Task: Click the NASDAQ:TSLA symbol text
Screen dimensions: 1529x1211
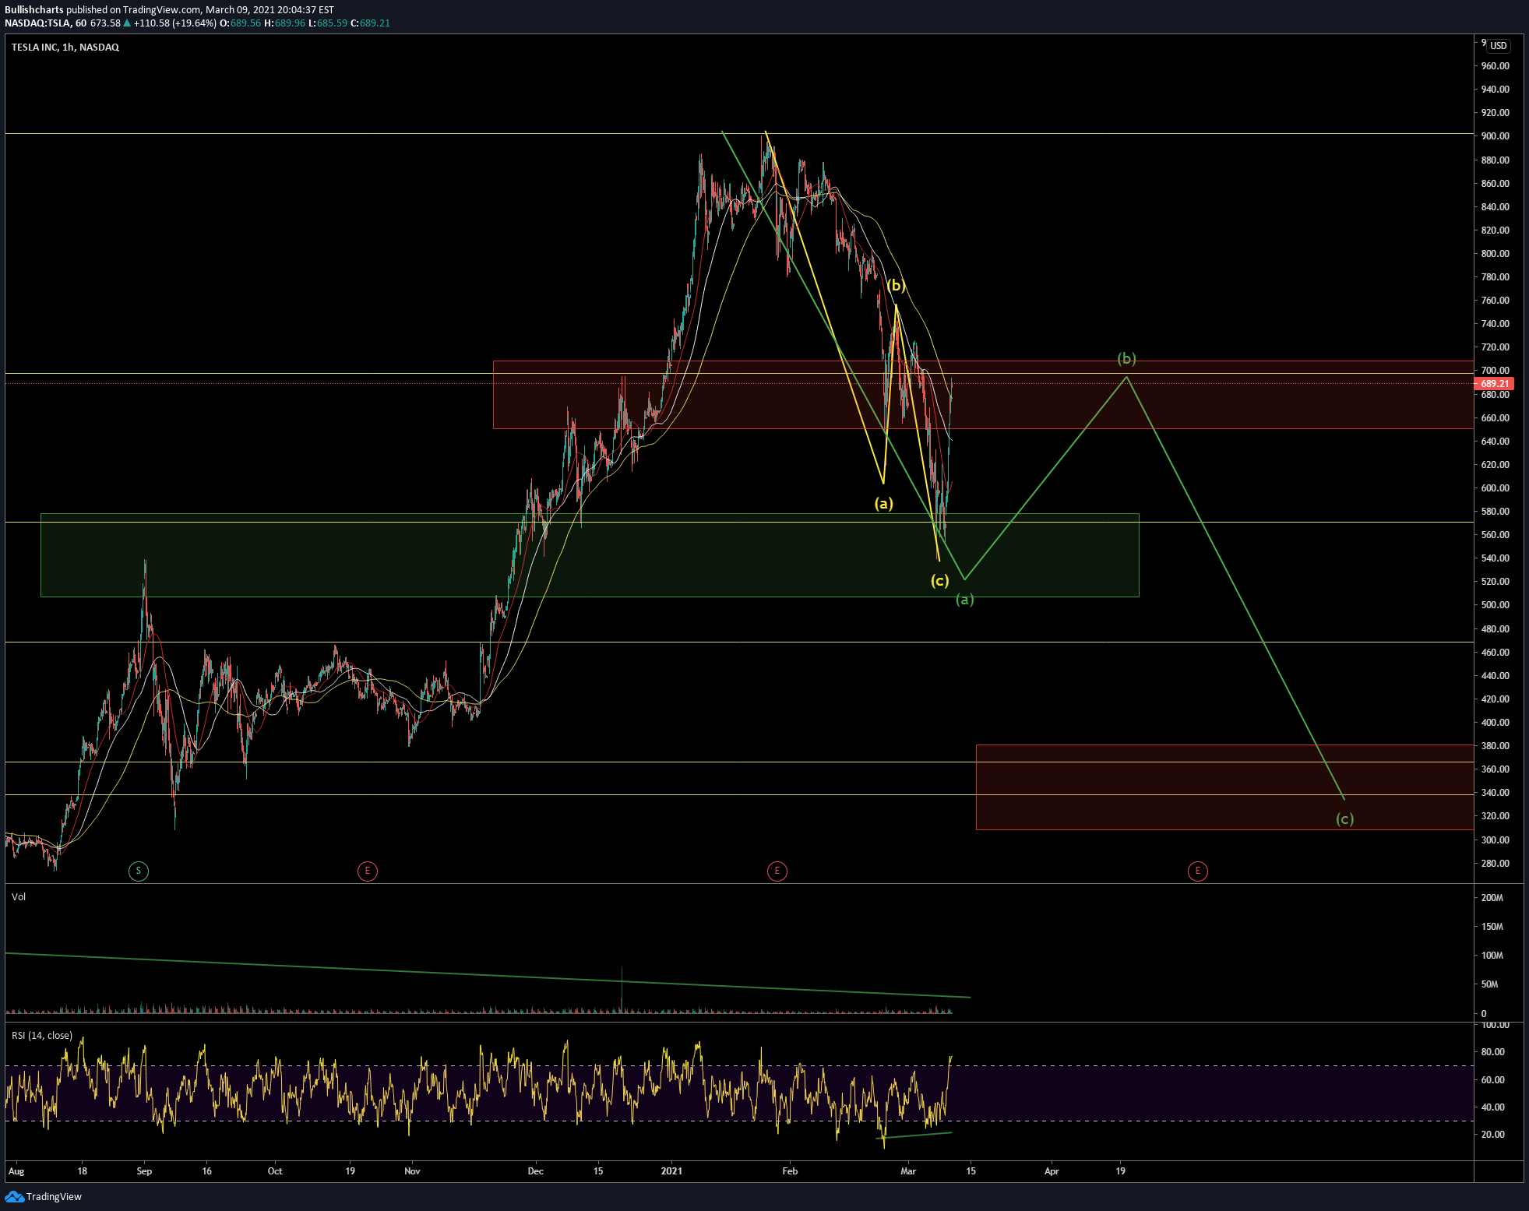Action: click(x=37, y=23)
